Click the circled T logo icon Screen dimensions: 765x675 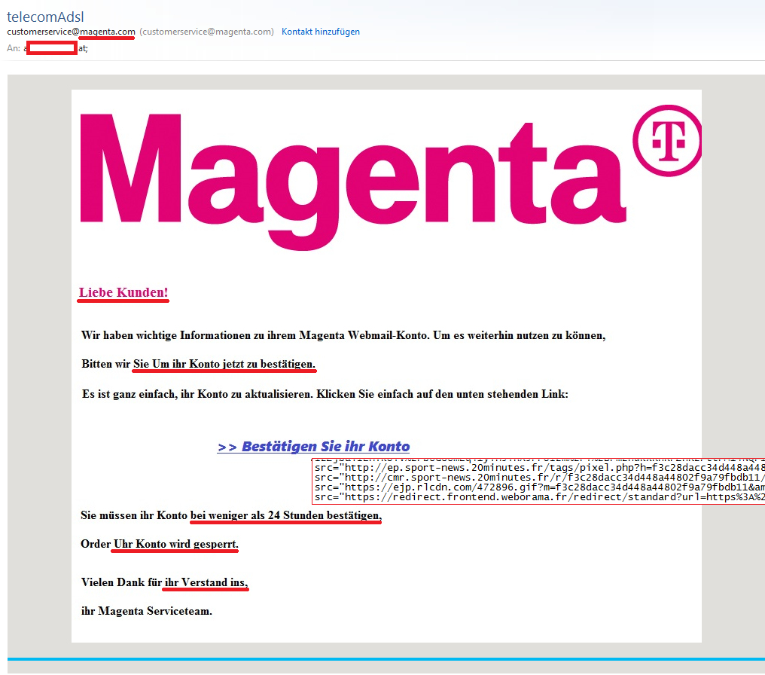pyautogui.click(x=667, y=141)
